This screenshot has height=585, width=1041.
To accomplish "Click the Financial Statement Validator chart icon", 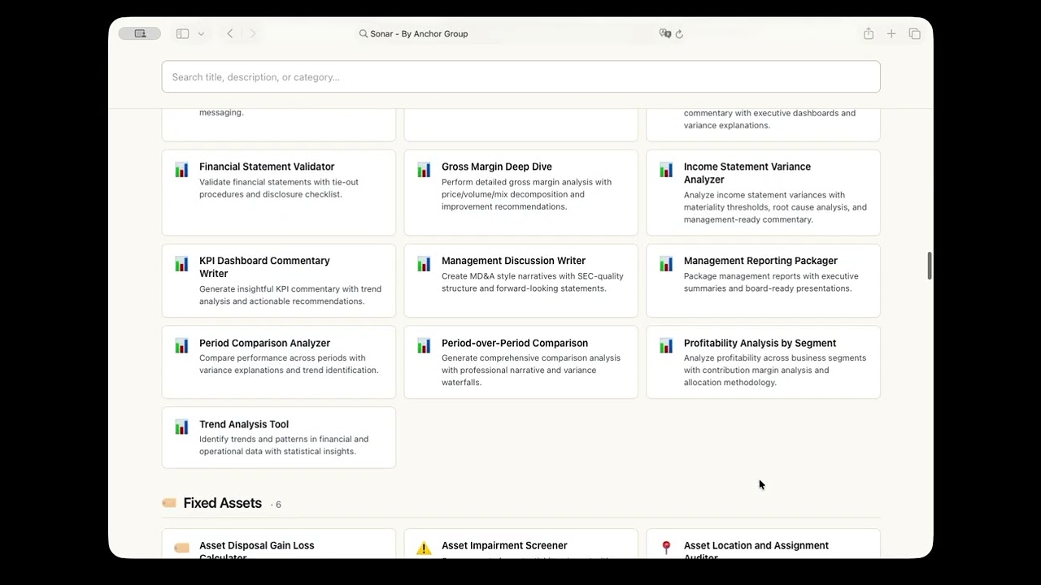I will (181, 170).
